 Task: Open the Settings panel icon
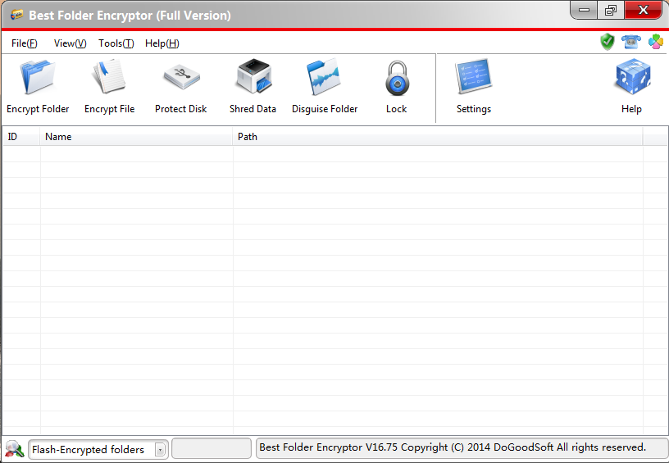pyautogui.click(x=474, y=77)
